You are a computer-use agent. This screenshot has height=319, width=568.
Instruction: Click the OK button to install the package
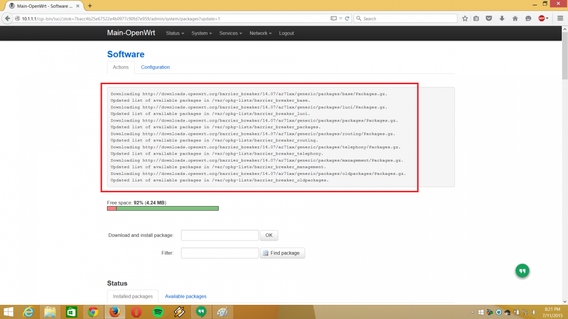pyautogui.click(x=269, y=235)
